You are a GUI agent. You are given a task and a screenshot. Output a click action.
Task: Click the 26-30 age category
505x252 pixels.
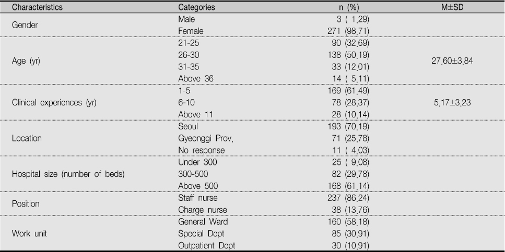189,55
